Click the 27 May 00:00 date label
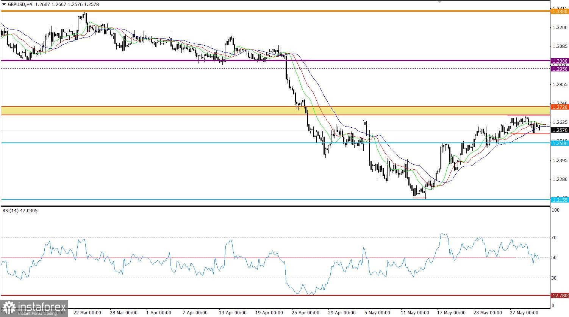The height and width of the screenshot is (317, 569). pyautogui.click(x=524, y=313)
